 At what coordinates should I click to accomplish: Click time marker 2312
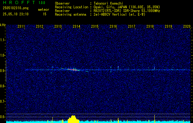(x=40, y=26)
